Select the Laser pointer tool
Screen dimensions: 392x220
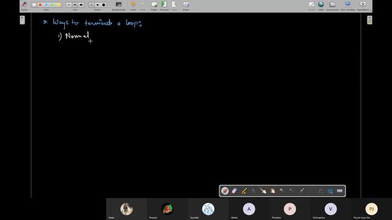301,191
